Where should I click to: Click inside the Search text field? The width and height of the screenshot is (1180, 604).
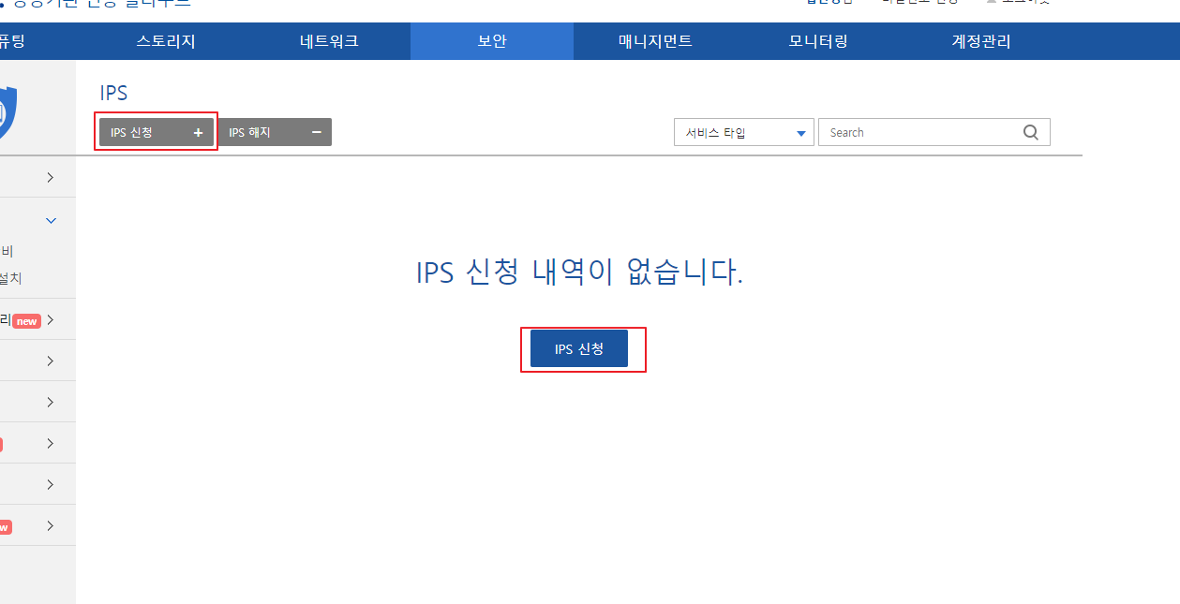point(919,133)
